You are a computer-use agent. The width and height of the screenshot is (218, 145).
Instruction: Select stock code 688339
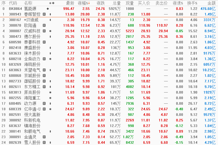pos(15,109)
